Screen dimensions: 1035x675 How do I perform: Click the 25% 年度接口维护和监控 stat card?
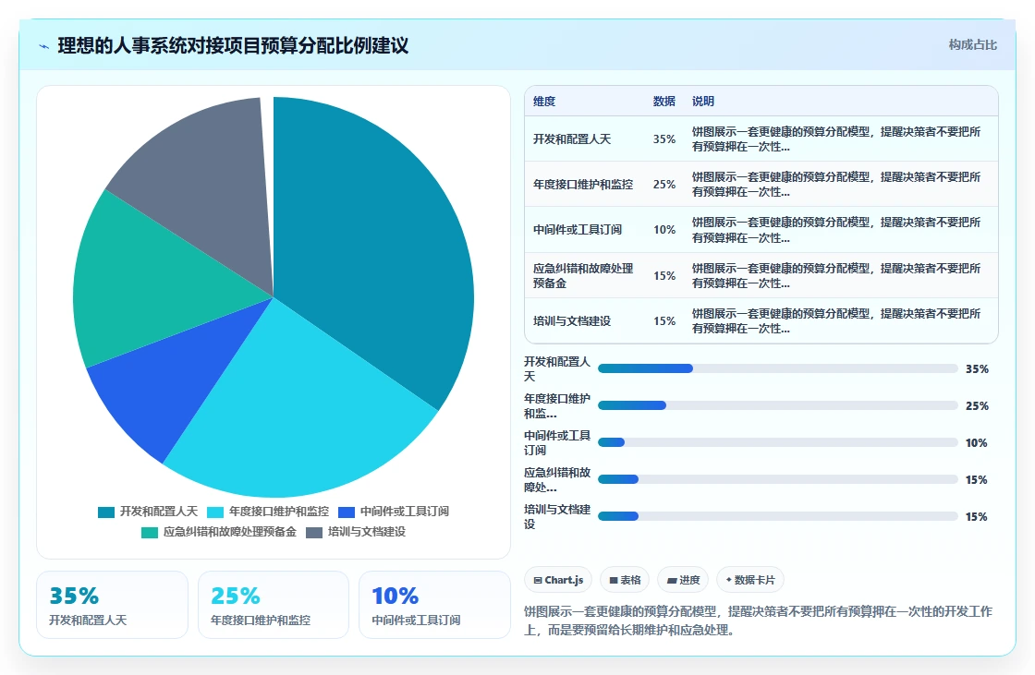[274, 605]
